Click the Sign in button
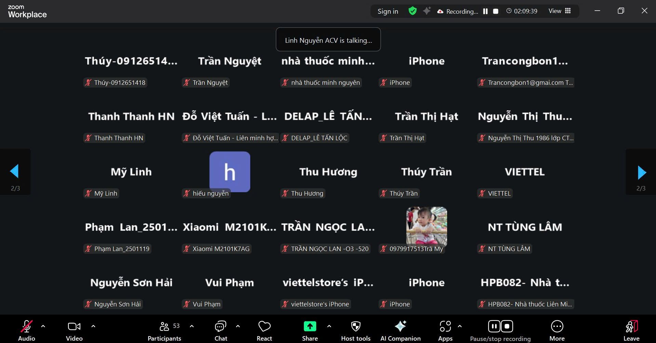The height and width of the screenshot is (343, 656). pyautogui.click(x=388, y=11)
